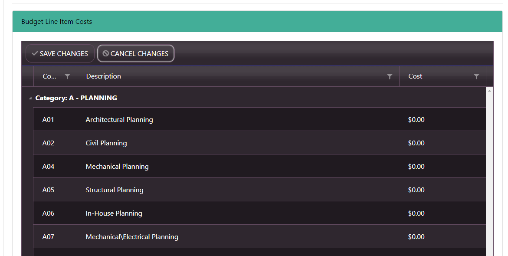This screenshot has width=508, height=256.
Task: Sort by the Cost column header
Action: tap(415, 76)
